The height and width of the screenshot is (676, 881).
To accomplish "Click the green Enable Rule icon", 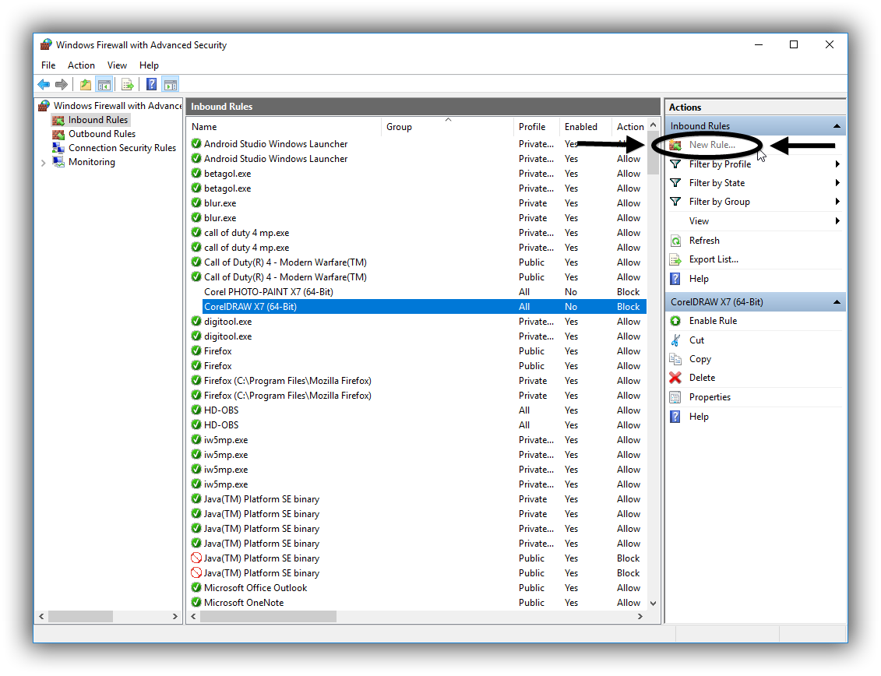I will point(676,321).
